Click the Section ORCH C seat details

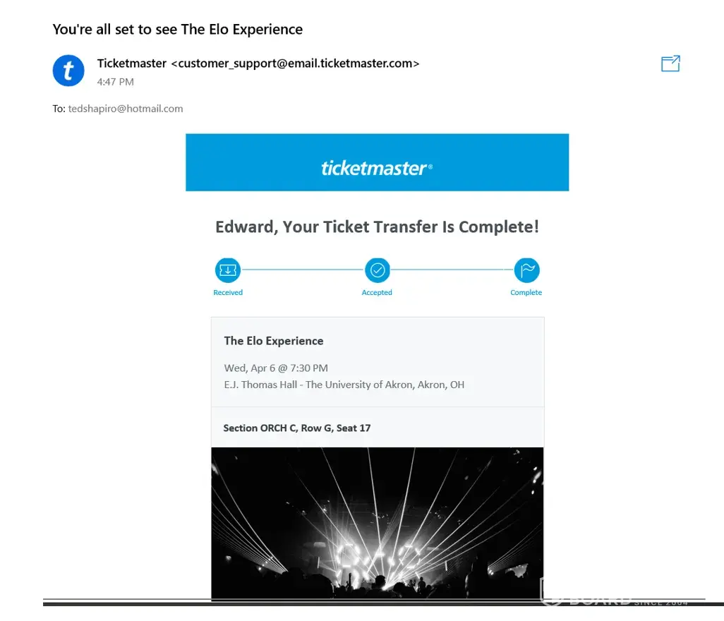(297, 428)
